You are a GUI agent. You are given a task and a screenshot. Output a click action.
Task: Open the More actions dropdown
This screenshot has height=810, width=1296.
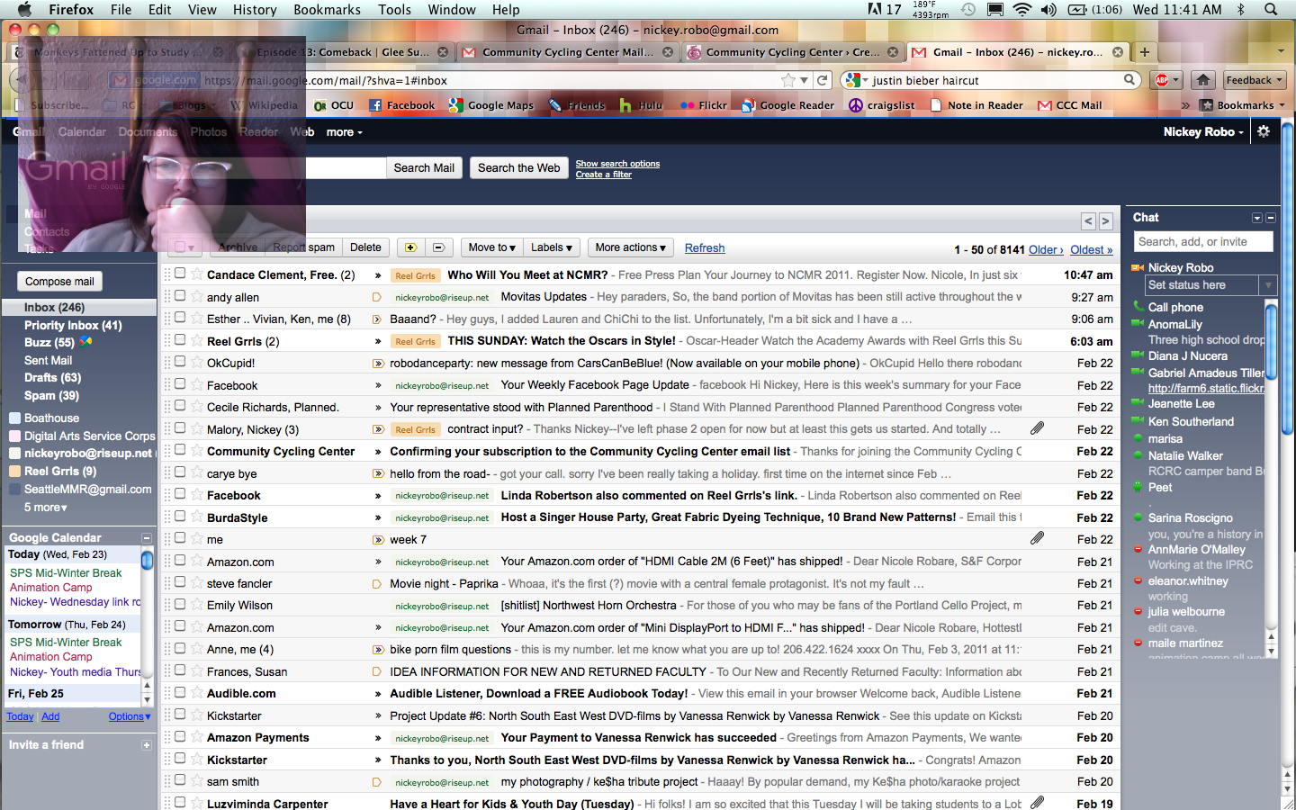coord(630,247)
